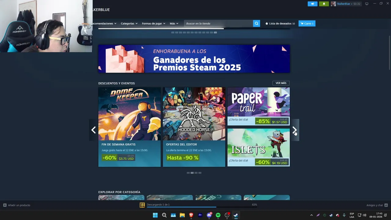Open File Explorer from taskbar
The height and width of the screenshot is (220, 391).
(x=182, y=215)
